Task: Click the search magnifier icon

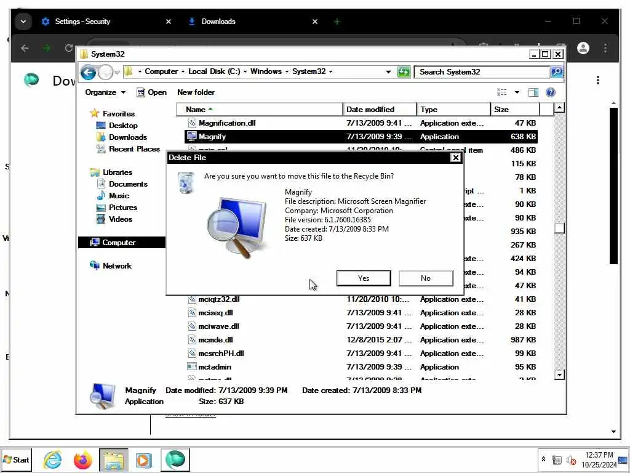Action: pyautogui.click(x=556, y=72)
